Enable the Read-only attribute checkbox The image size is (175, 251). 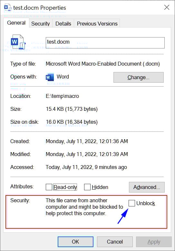[x=49, y=187]
